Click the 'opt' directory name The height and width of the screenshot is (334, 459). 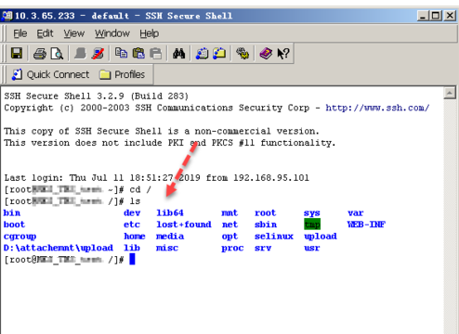[x=229, y=237]
